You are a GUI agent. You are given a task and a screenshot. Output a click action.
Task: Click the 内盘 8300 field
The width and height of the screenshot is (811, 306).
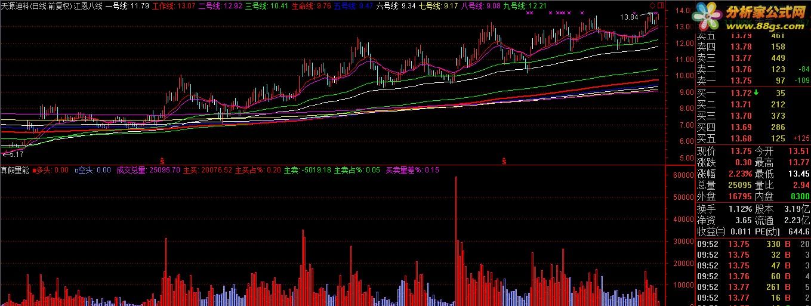(782, 196)
